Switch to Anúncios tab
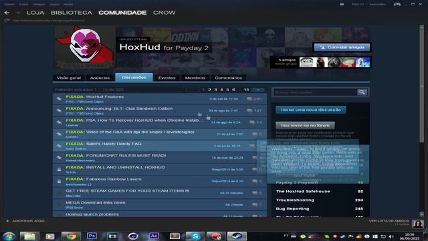 [x=100, y=78]
